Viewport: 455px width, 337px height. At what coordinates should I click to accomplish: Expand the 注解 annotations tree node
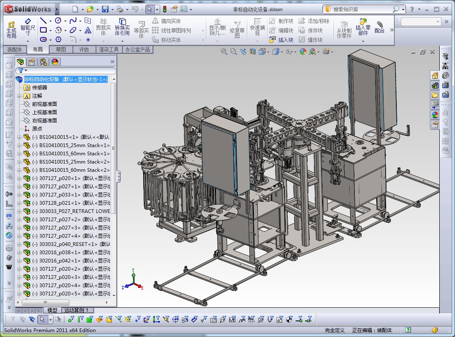tap(19, 96)
